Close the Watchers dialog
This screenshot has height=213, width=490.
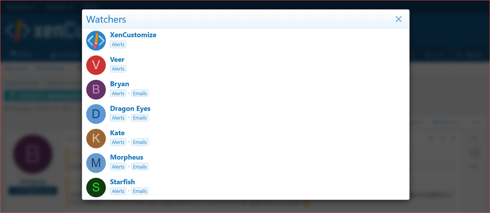tap(398, 19)
